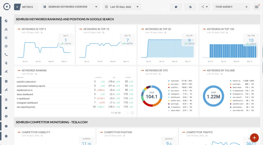Click Semrush Competitor Monitoring section header
Screen dimensions: 263x145
click(x=137, y=122)
